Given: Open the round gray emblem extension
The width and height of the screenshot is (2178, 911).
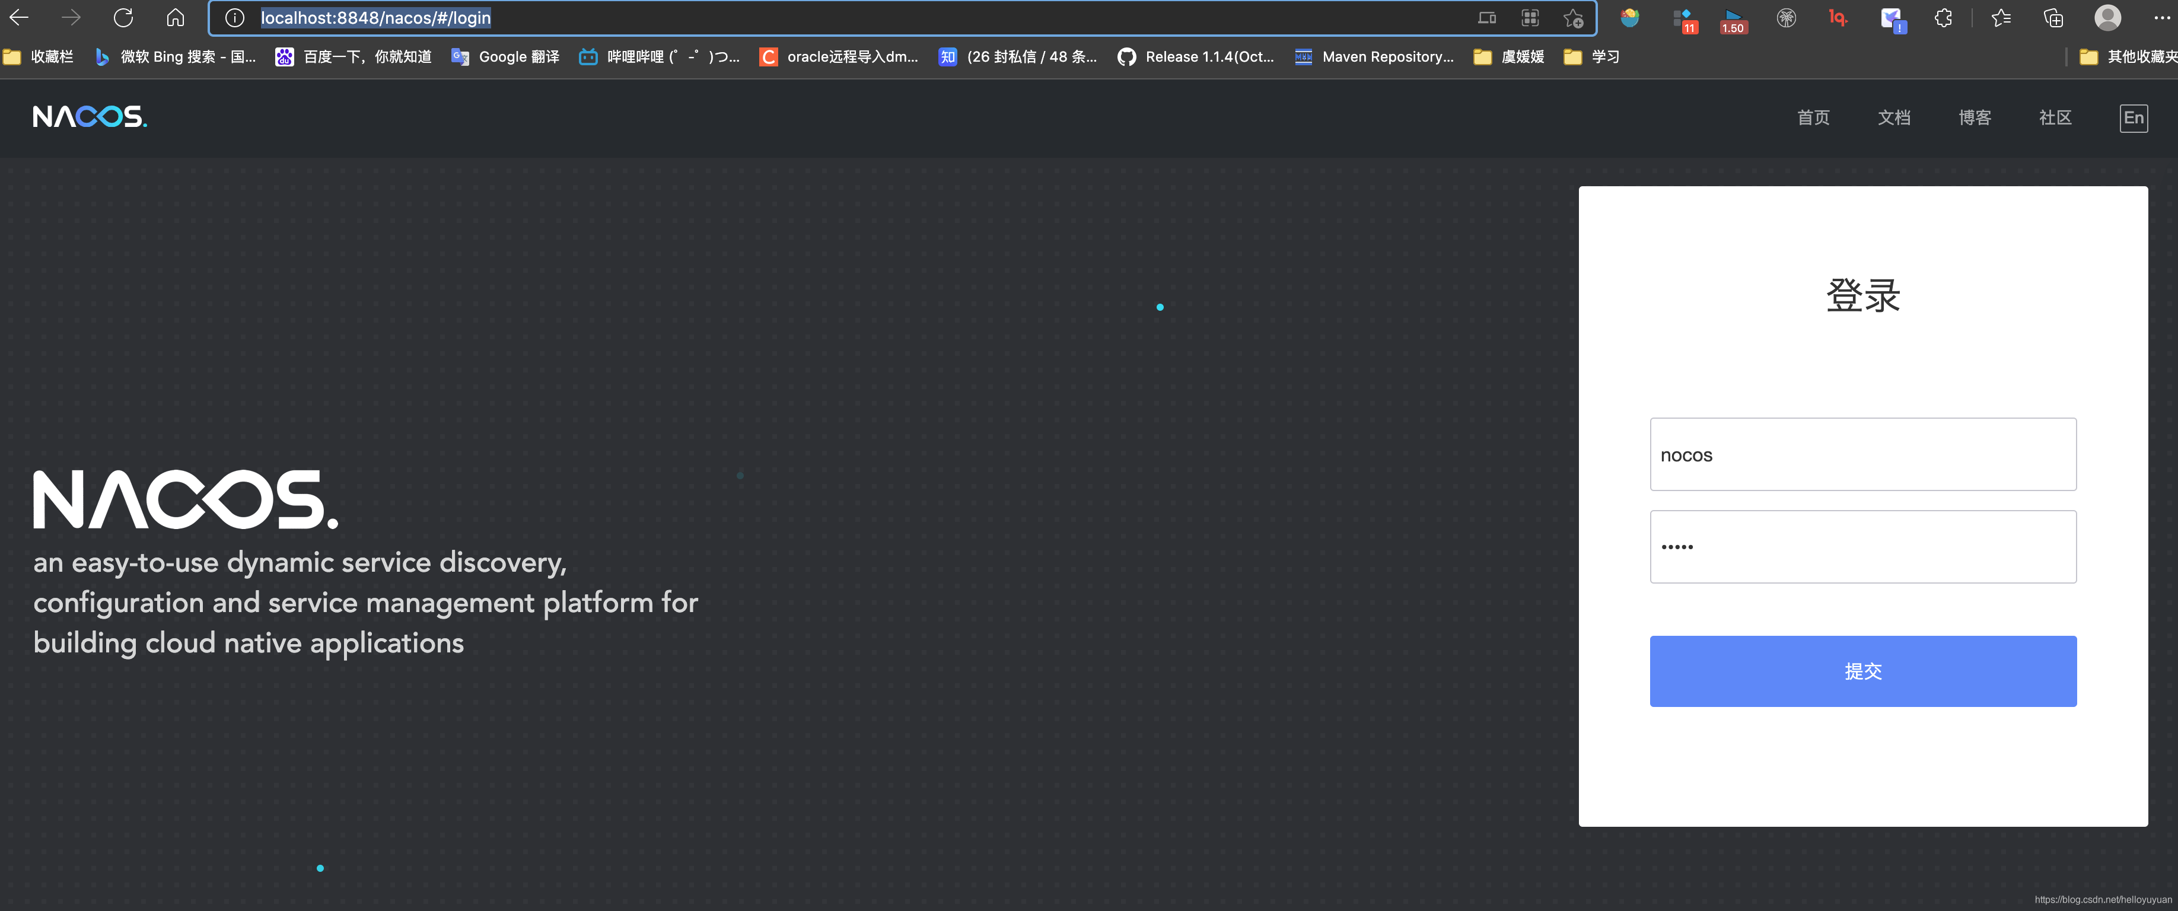Looking at the screenshot, I should (x=1786, y=18).
